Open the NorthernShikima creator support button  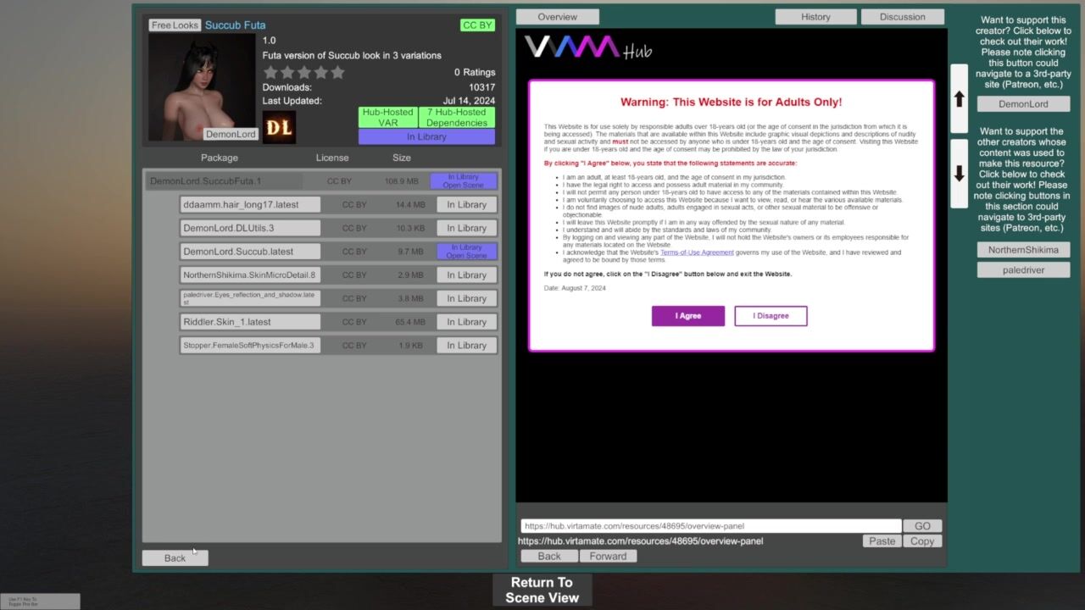pos(1023,250)
